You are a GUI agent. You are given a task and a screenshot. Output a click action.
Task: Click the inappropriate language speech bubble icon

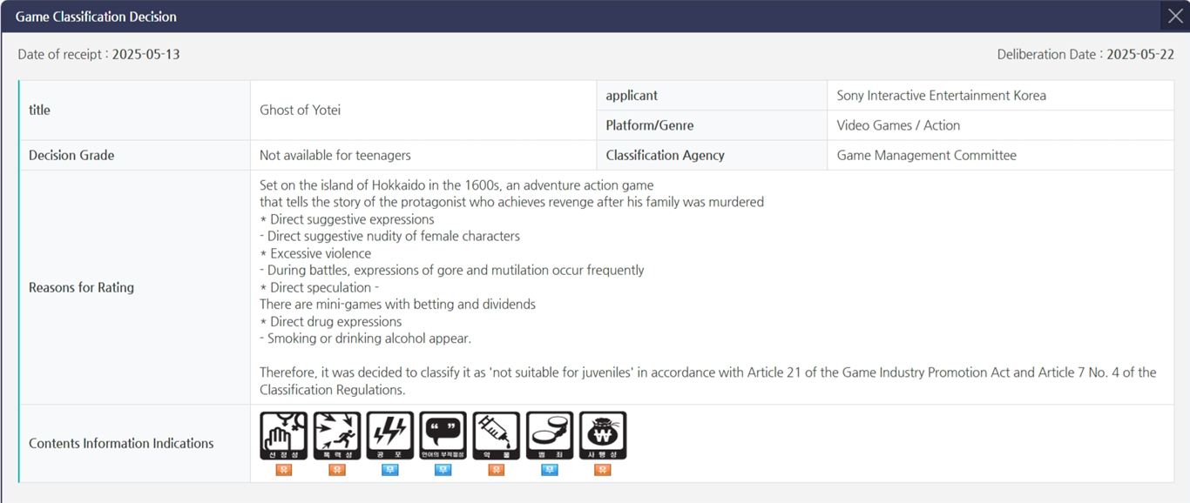pos(443,435)
